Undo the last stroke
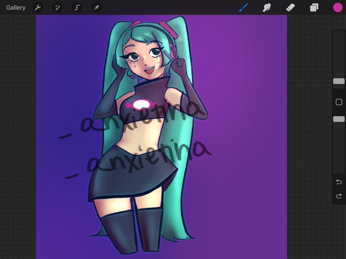Viewport: 346px width, 259px height. (339, 182)
